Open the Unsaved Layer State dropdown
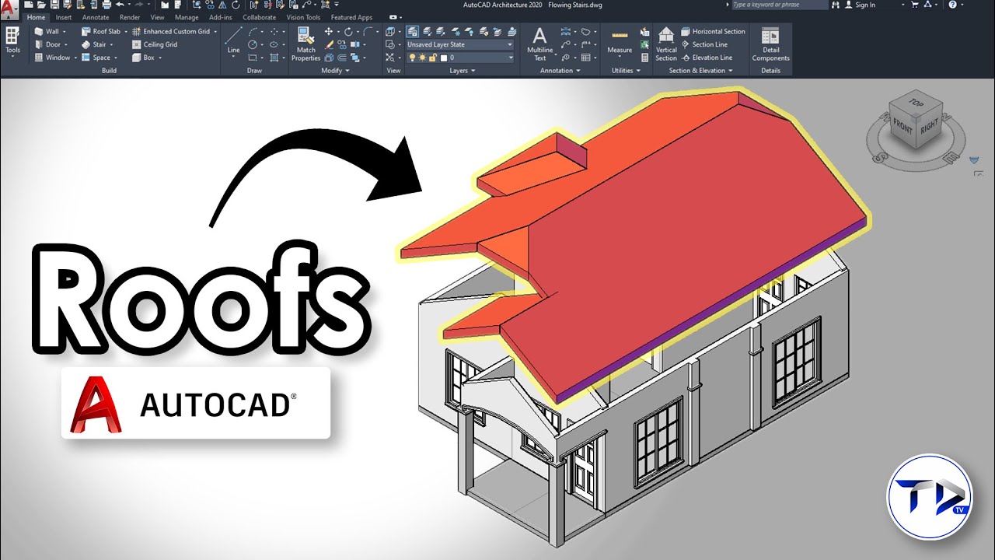 (x=460, y=44)
